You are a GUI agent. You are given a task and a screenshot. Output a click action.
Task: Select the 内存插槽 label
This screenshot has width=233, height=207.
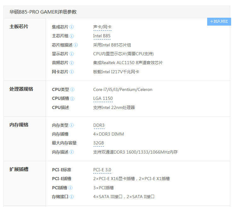pyautogui.click(x=60, y=134)
